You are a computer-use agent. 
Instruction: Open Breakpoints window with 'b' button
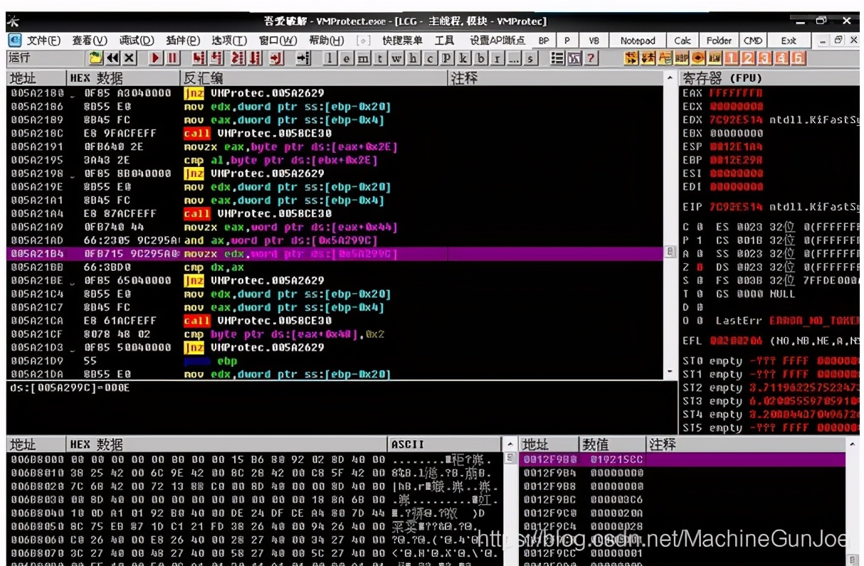coord(481,58)
